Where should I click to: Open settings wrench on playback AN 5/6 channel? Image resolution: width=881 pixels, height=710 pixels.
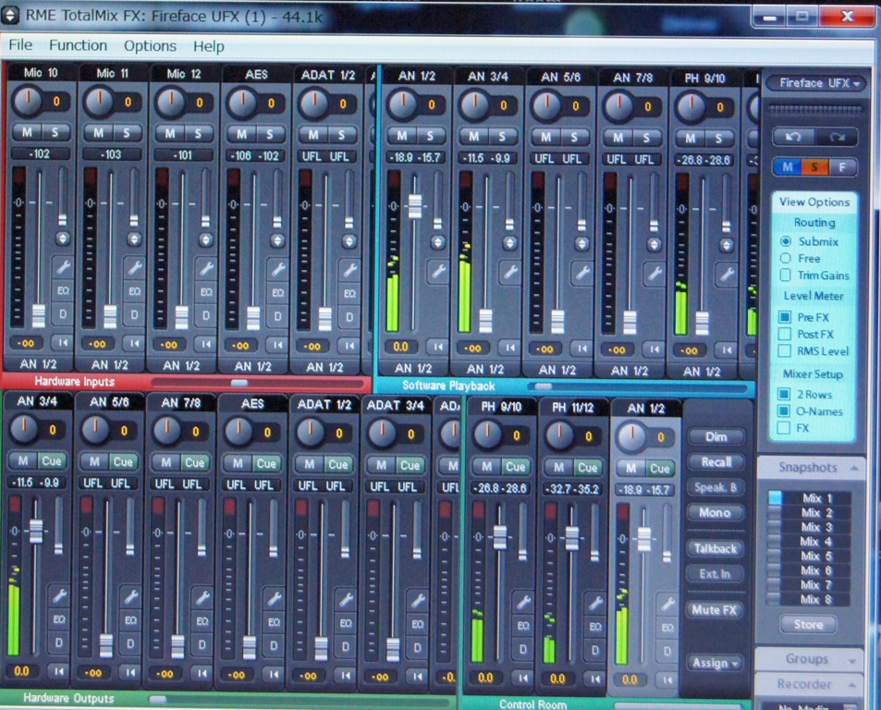[582, 274]
